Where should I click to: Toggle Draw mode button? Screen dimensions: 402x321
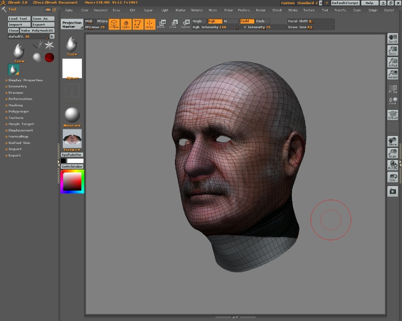150,24
